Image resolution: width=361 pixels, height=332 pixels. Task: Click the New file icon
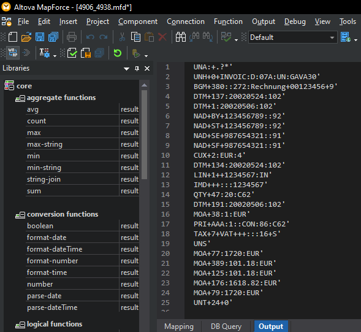[13, 37]
